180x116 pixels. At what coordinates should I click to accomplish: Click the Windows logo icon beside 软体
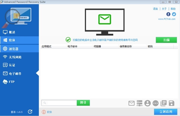point(5,40)
